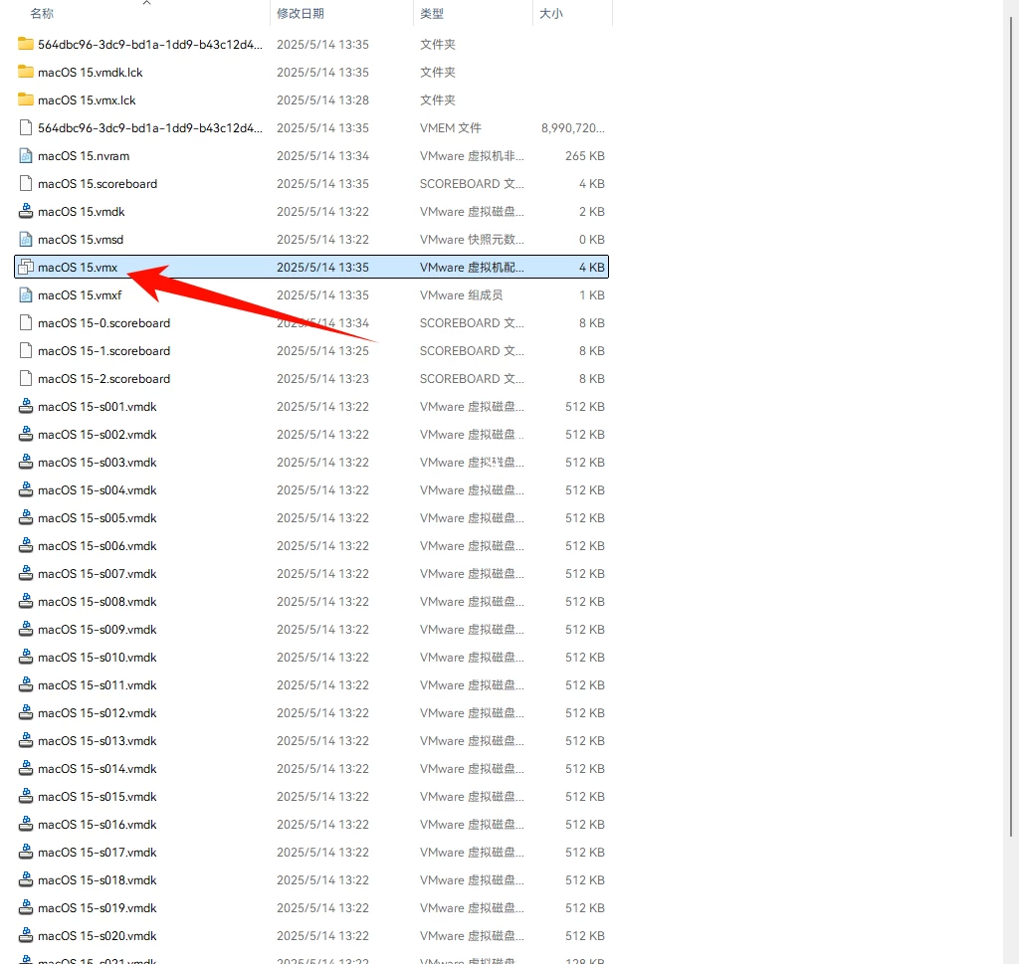The height and width of the screenshot is (964, 1019).
Task: Select the disk icon of macOS 15-s008.vmdk
Action: [x=25, y=602]
